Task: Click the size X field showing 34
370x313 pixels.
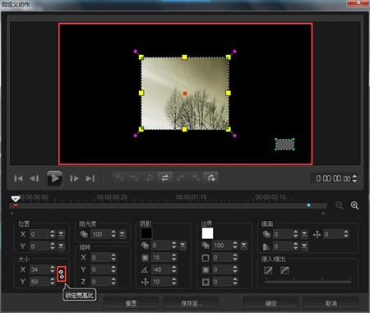Action: [x=39, y=269]
